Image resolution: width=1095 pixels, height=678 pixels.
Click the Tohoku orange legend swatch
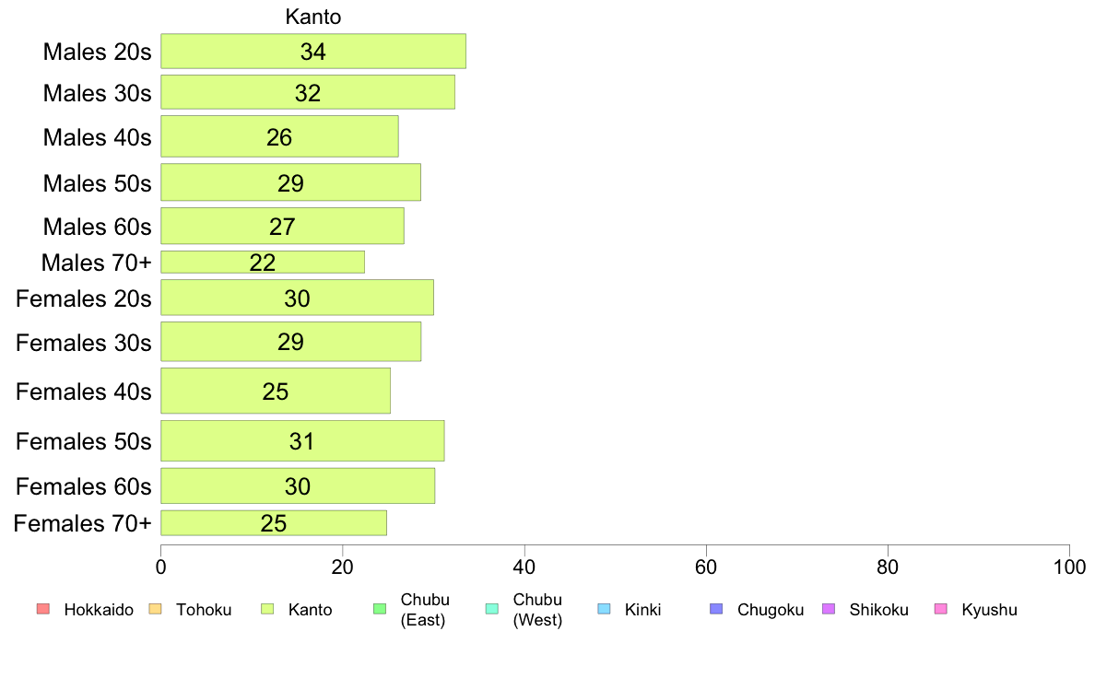(x=155, y=609)
